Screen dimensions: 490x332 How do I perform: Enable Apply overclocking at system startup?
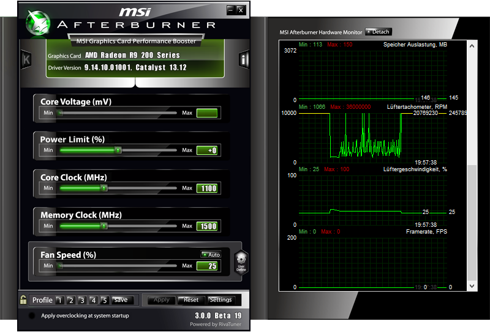click(x=32, y=315)
